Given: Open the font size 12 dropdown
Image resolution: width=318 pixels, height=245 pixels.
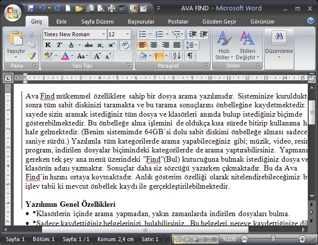Looking at the screenshot, I should point(127,34).
